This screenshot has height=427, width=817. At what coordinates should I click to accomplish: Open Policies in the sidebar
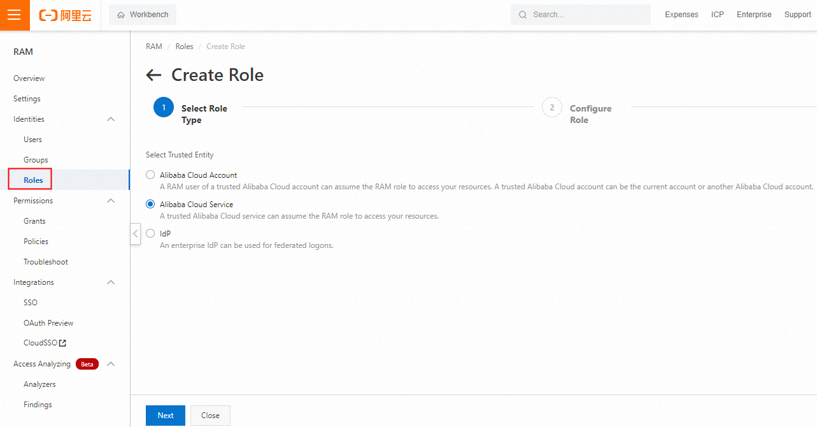[36, 242]
